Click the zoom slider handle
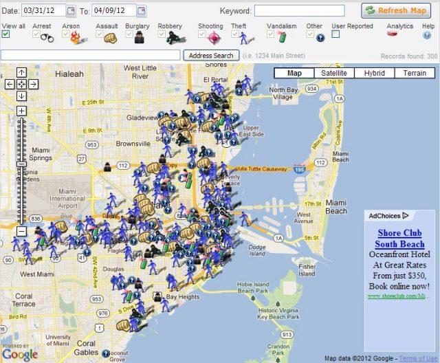This screenshot has height=363, width=440. point(21,164)
